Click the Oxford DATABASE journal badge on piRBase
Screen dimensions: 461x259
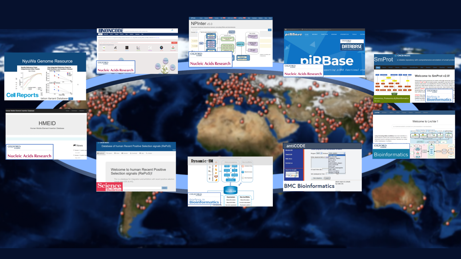(x=352, y=44)
